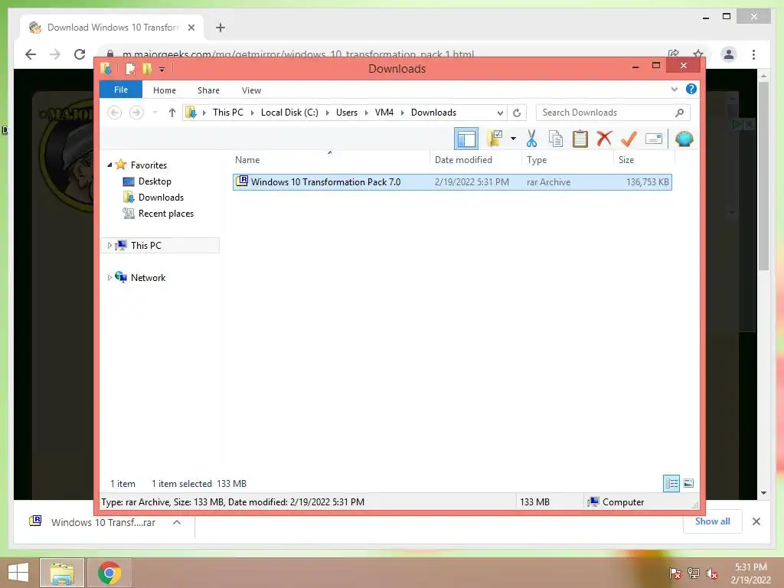Select Network in the navigation pane
The image size is (784, 588).
point(148,278)
